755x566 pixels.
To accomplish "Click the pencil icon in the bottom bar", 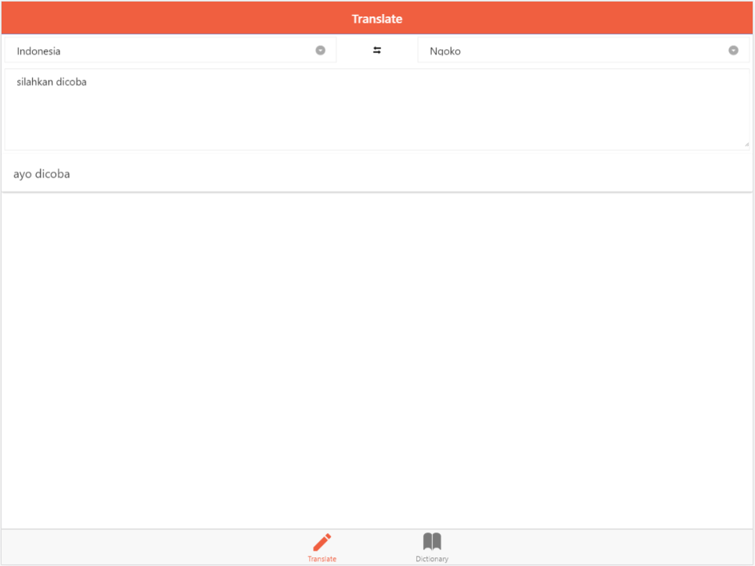I will [x=322, y=542].
